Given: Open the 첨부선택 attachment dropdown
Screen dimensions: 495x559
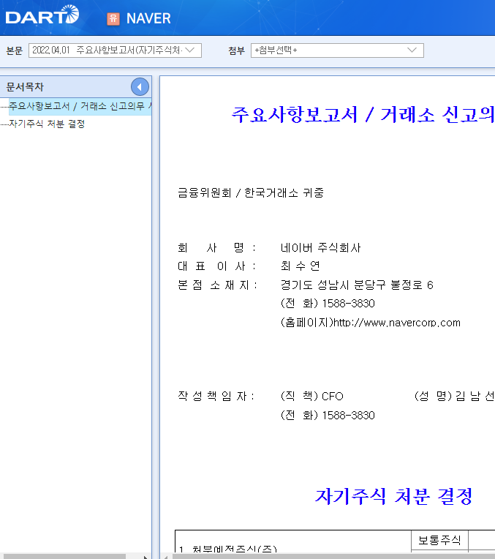Looking at the screenshot, I should [337, 50].
